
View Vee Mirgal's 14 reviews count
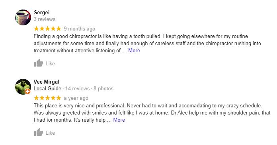point(77,88)
